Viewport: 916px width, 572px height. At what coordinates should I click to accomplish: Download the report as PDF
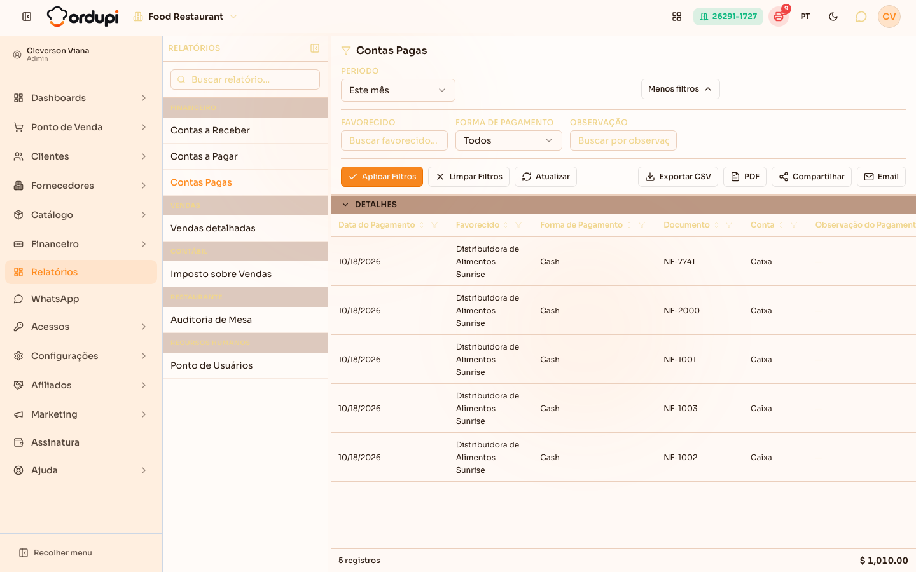tap(745, 177)
